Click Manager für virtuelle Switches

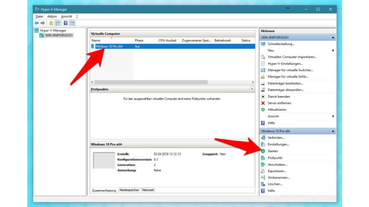290,70
